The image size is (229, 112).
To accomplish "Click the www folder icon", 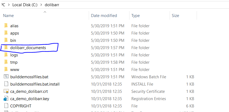I will tap(6, 70).
